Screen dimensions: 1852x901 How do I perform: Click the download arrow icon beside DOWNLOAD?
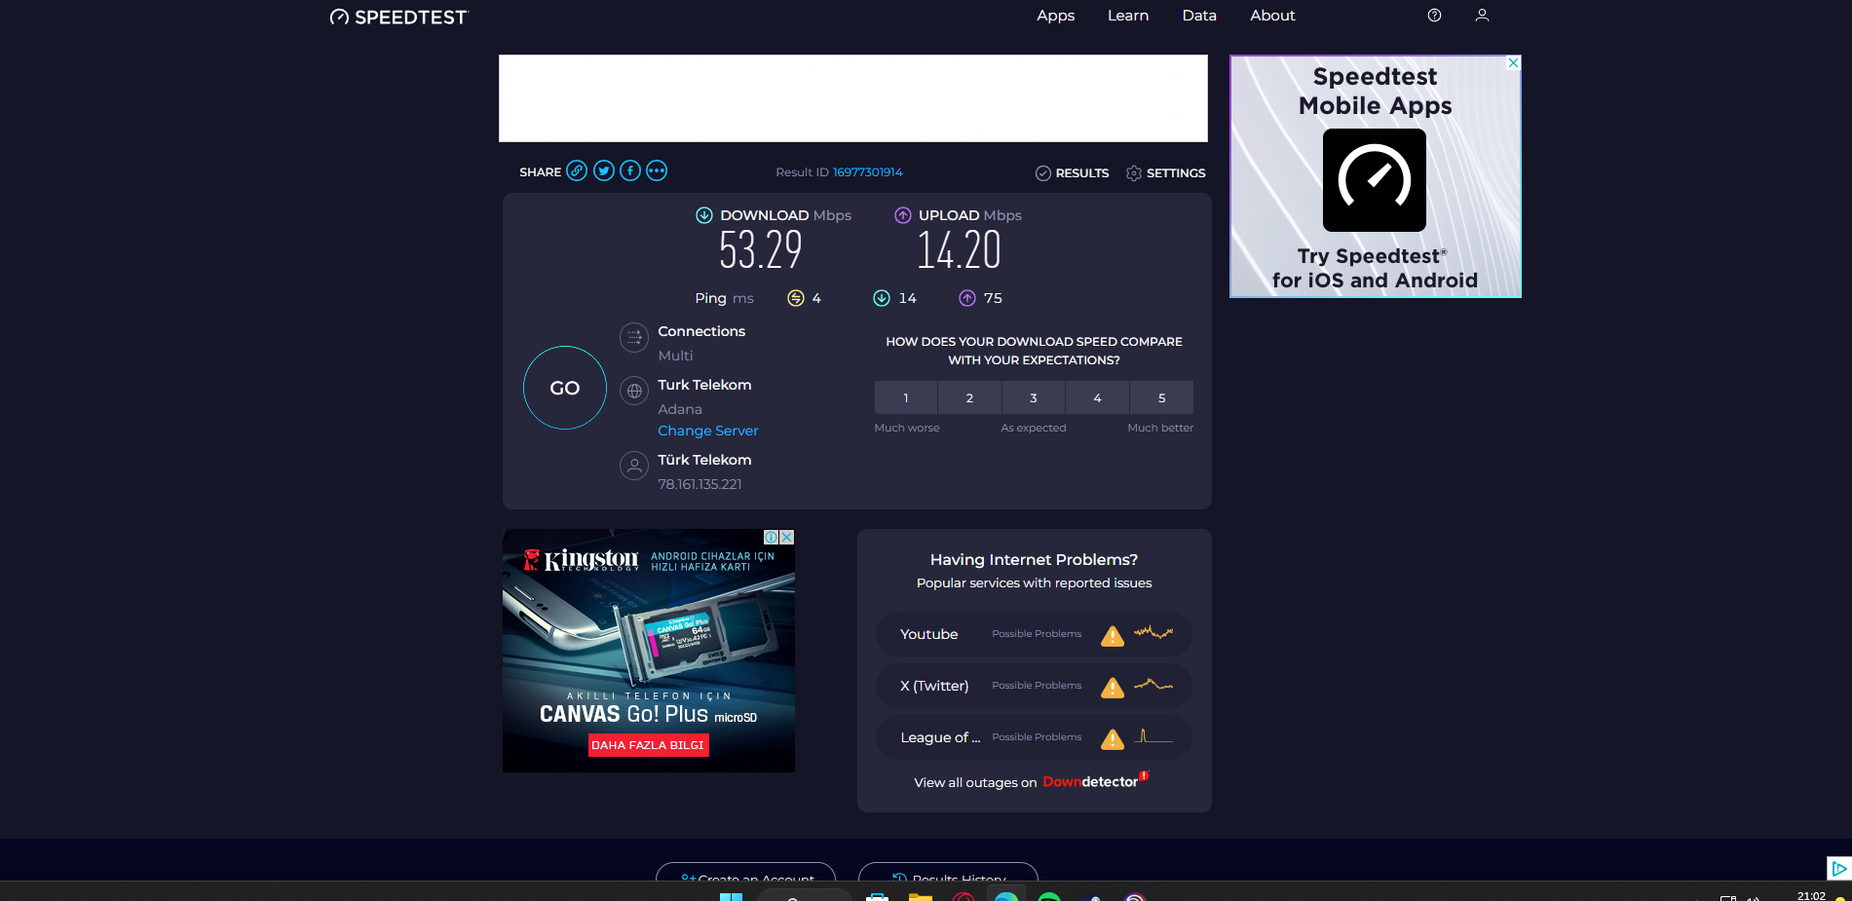704,215
